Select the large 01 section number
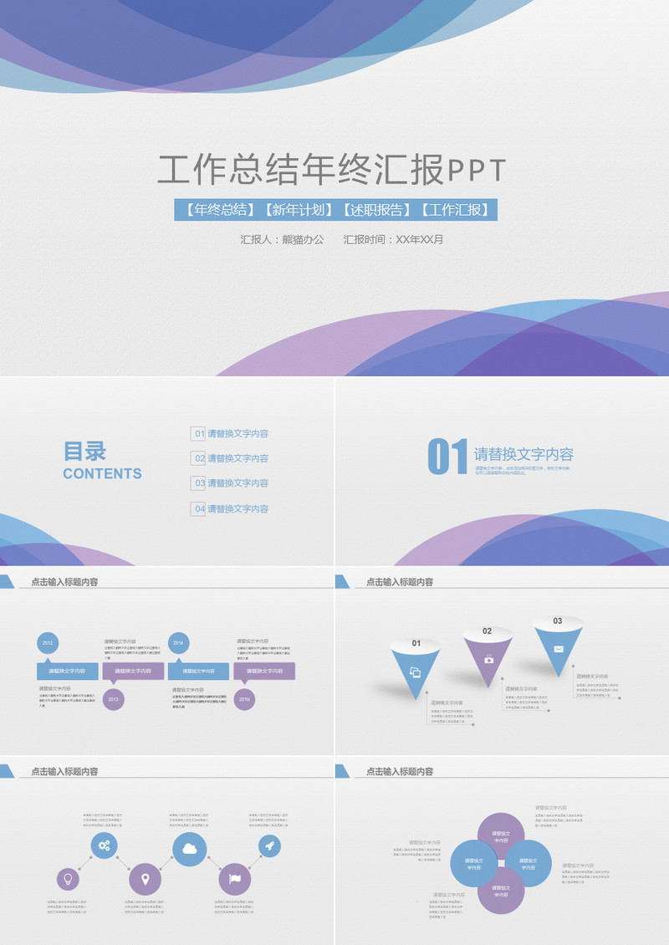The image size is (669, 945). [x=447, y=457]
